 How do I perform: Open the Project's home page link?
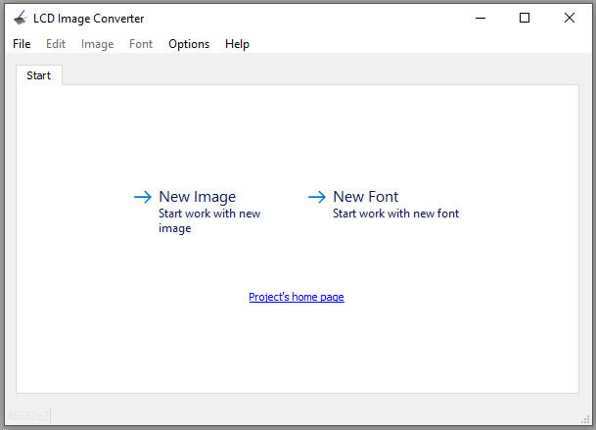click(297, 297)
